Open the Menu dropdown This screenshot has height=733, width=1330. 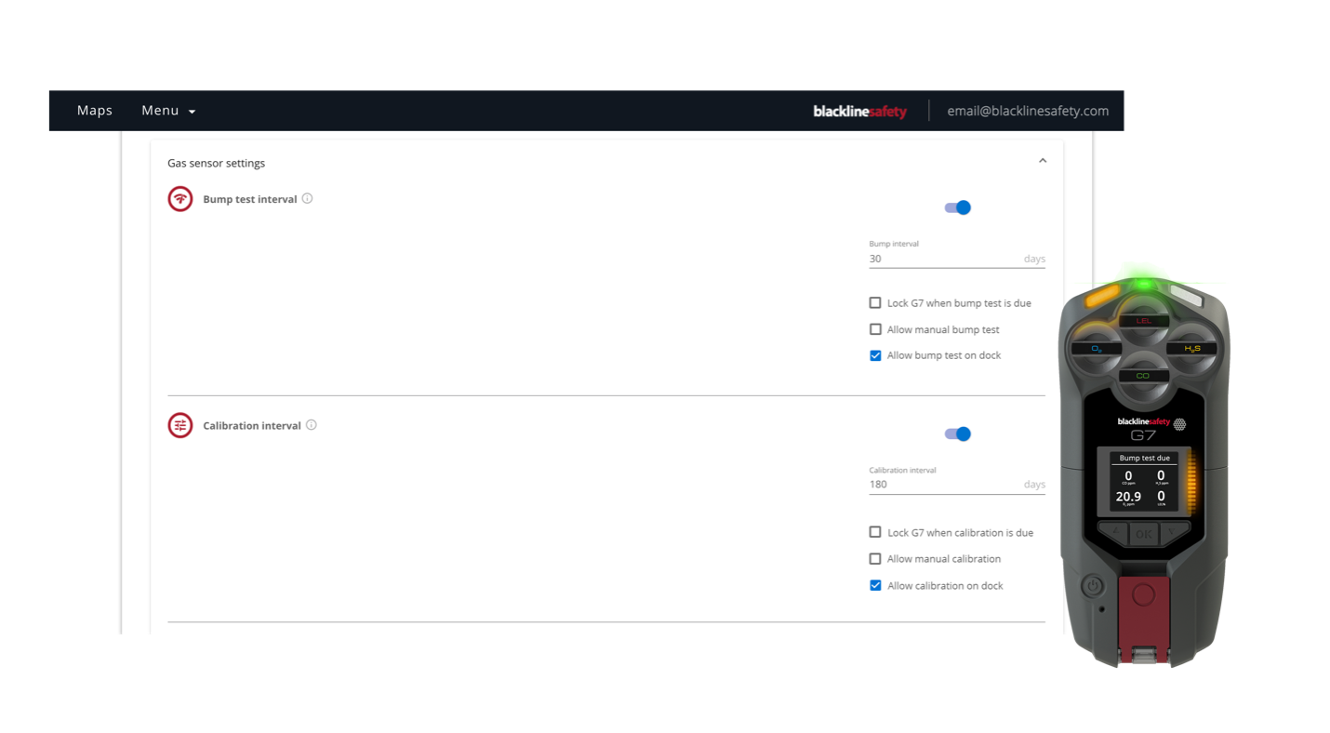tap(168, 111)
